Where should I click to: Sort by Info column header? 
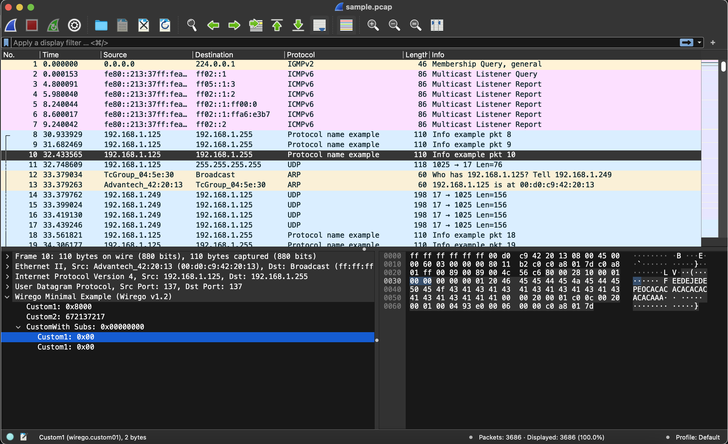[x=565, y=55]
